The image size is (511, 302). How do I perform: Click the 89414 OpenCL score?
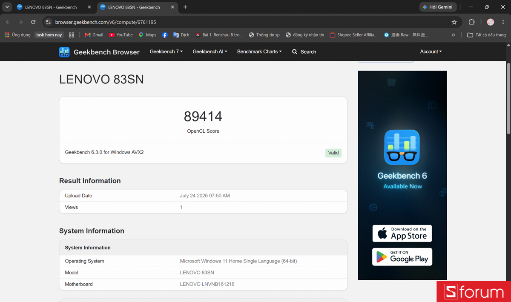(203, 116)
